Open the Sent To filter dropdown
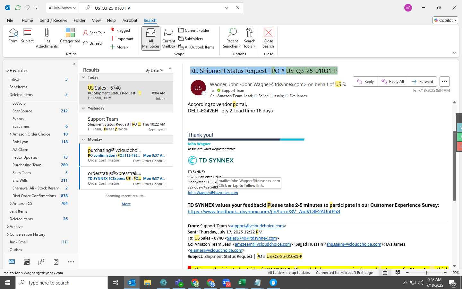The width and height of the screenshot is (462, 289). click(x=94, y=33)
